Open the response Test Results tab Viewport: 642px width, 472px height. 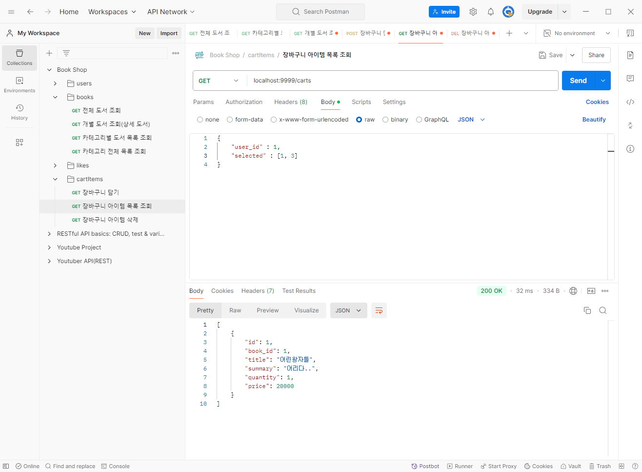(x=299, y=291)
